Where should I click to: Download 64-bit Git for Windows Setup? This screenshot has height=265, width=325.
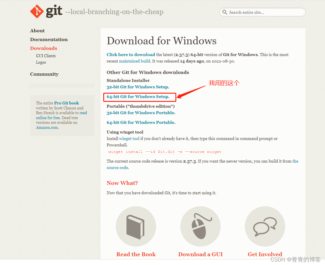(138, 97)
